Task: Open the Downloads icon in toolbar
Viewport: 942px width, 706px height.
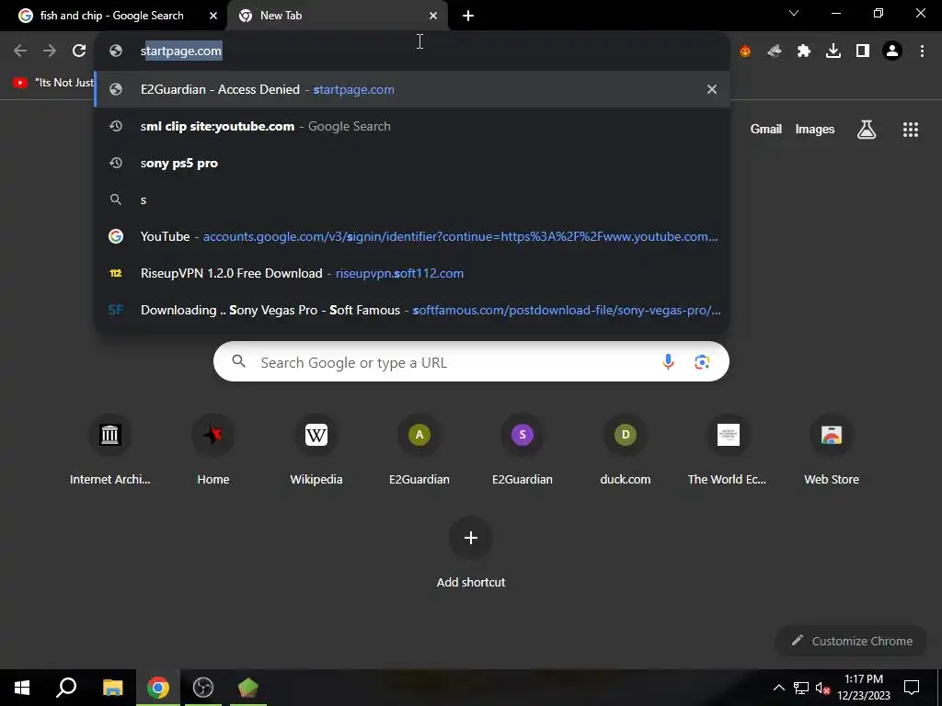Action: [x=833, y=51]
